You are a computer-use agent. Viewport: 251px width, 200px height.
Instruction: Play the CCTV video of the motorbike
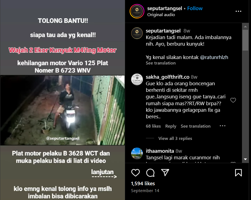point(62,110)
